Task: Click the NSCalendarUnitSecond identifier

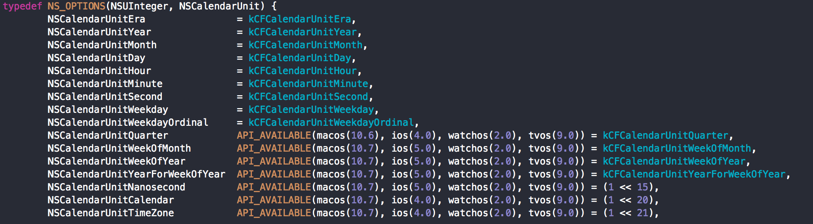Action: (x=105, y=96)
